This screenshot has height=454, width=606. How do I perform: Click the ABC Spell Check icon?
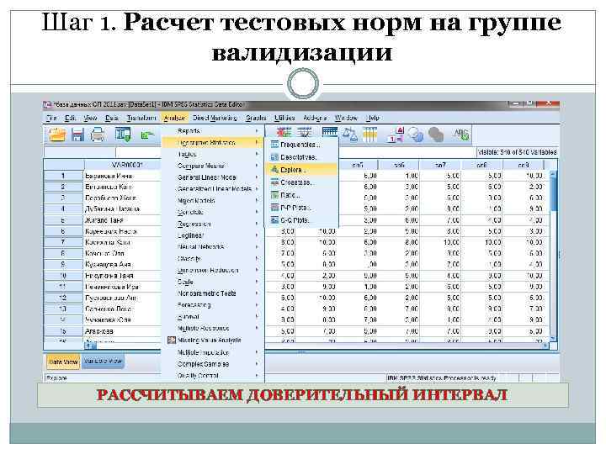(x=461, y=135)
